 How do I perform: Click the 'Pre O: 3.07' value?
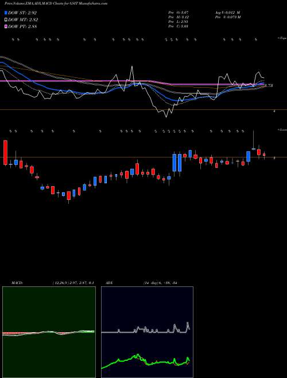coord(179,12)
